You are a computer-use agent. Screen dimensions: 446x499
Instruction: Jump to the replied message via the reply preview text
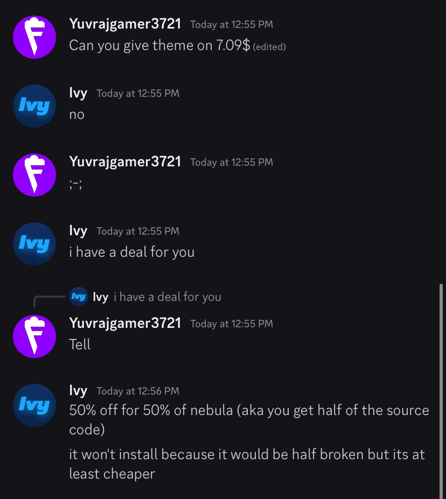(168, 297)
